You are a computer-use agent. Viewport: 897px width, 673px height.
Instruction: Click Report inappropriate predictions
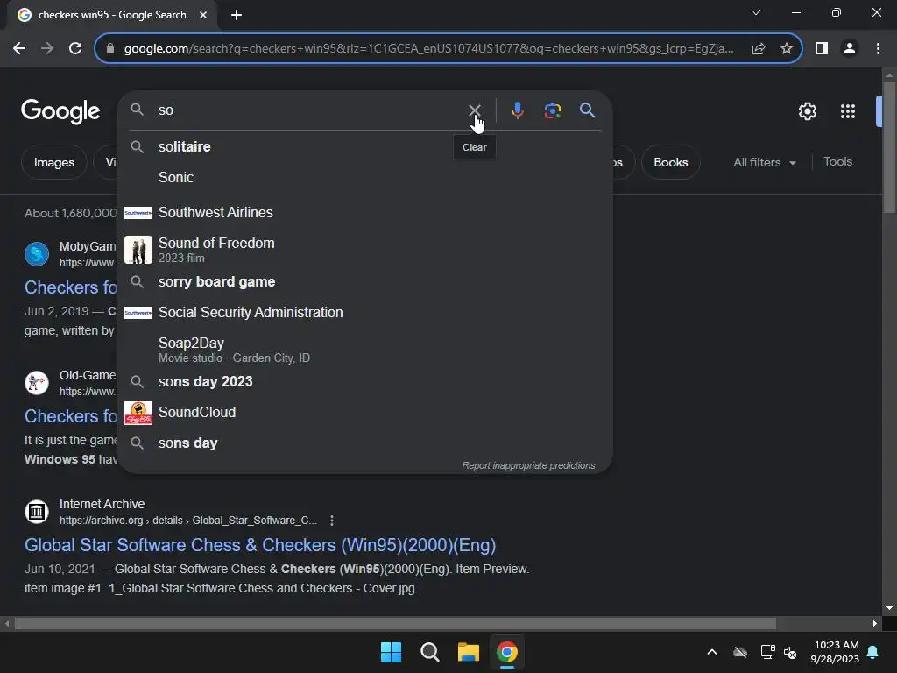528,466
